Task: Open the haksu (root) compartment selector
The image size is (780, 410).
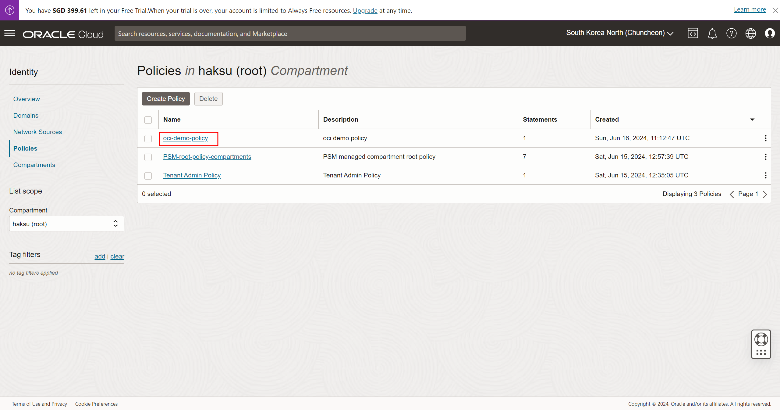Action: pyautogui.click(x=66, y=224)
